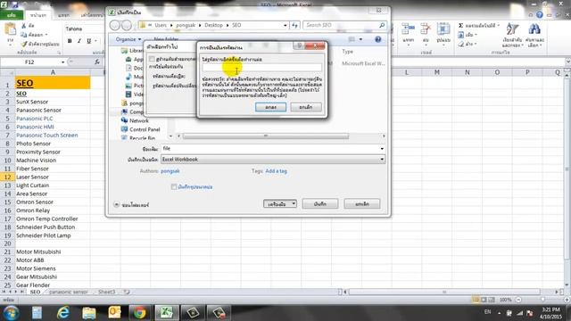The image size is (571, 321).
Task: Click the Fill icon in editing group
Action: (460, 35)
